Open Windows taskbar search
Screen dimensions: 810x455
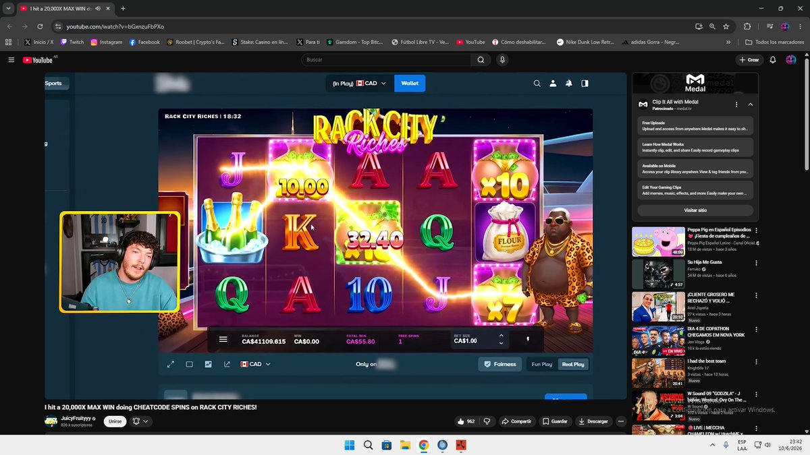tap(368, 445)
